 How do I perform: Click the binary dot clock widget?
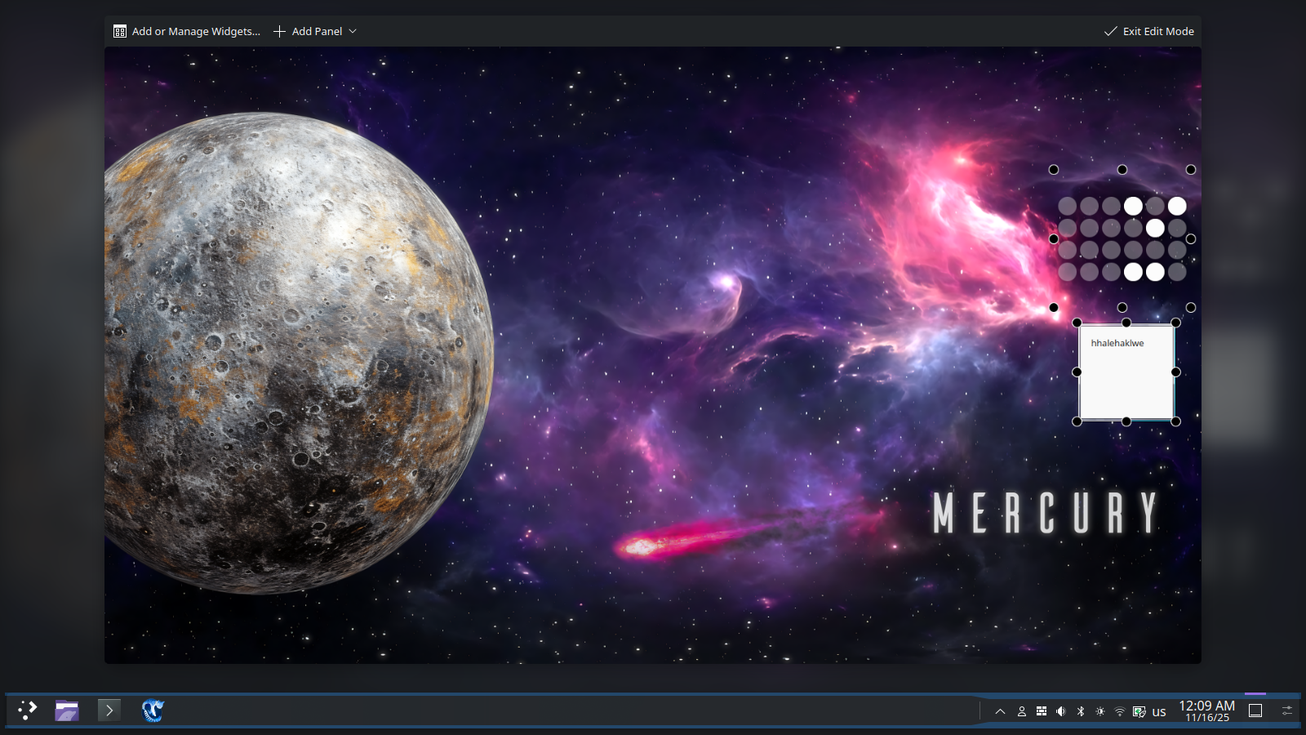click(x=1122, y=238)
